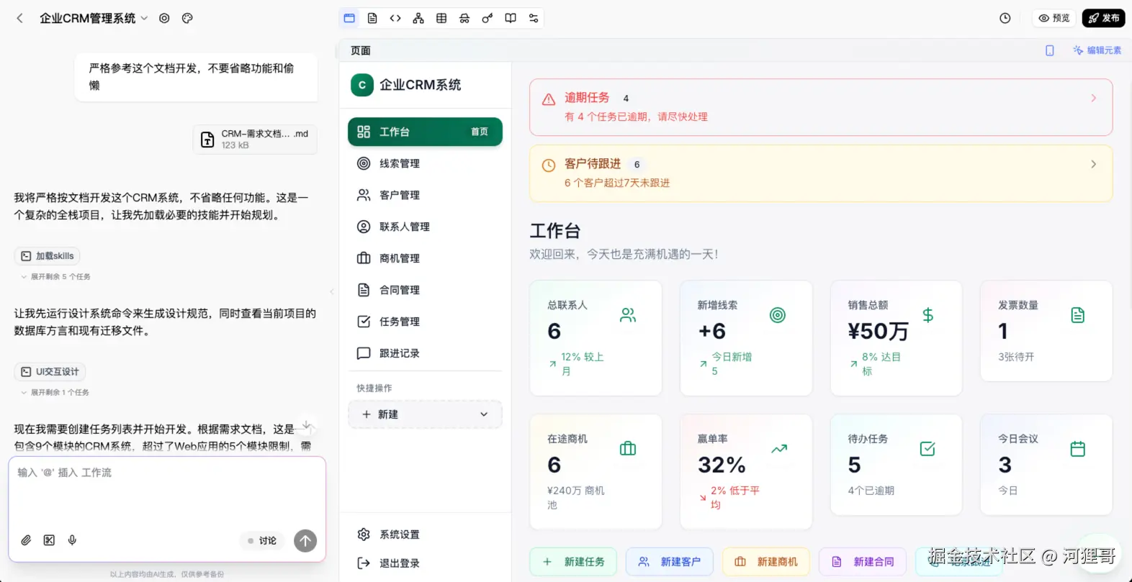Open project name dropdown 企业CRM管理系统
Viewport: 1132px width, 582px height.
tap(94, 18)
